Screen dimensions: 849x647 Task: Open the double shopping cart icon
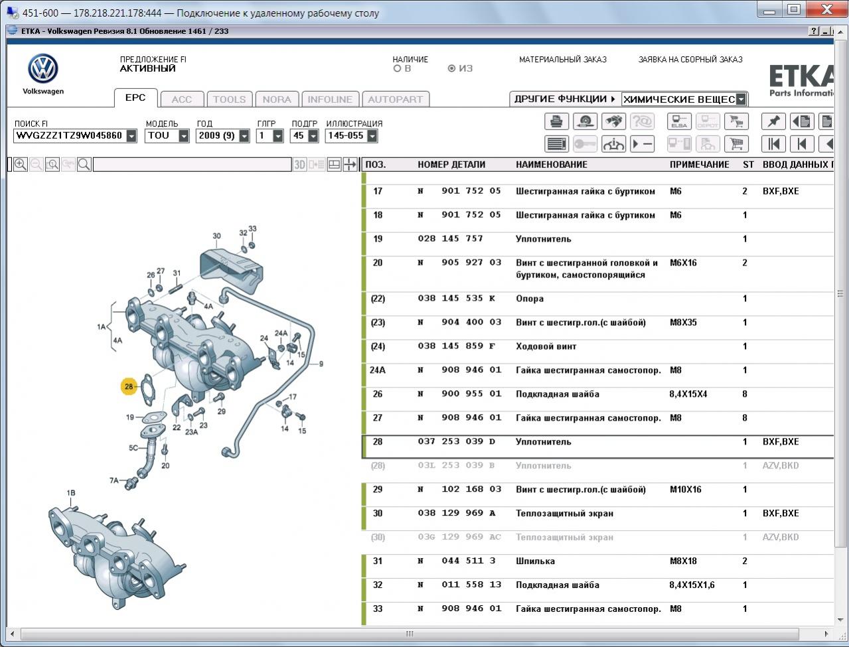click(x=736, y=121)
